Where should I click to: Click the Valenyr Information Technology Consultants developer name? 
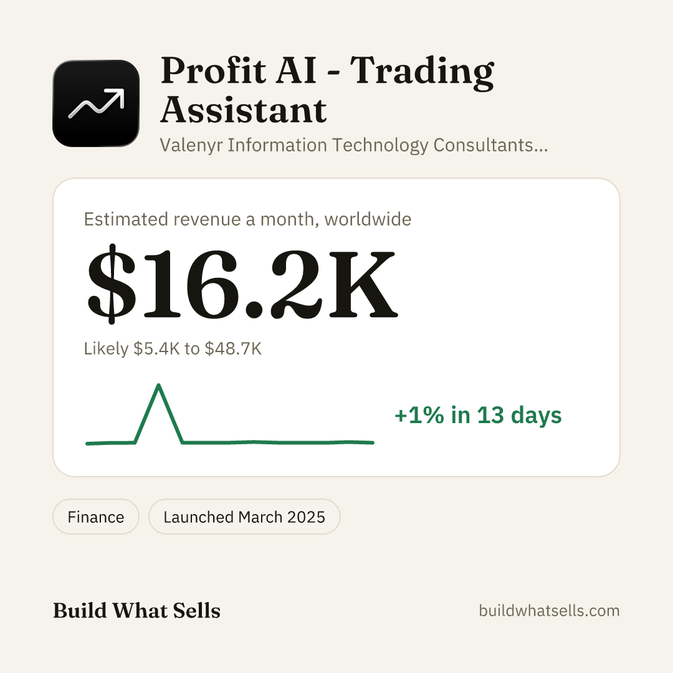(354, 145)
